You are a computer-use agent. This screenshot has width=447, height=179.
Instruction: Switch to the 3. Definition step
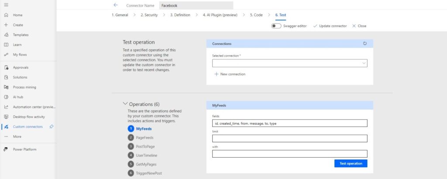(x=180, y=15)
